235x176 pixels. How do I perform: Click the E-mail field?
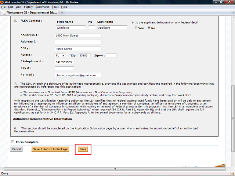78,75
